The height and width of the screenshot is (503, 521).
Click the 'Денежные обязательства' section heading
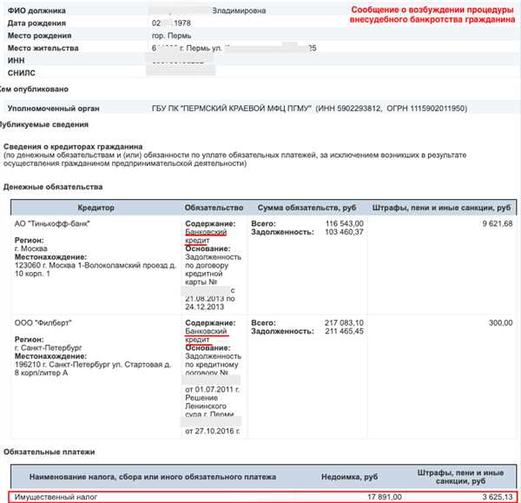53,187
